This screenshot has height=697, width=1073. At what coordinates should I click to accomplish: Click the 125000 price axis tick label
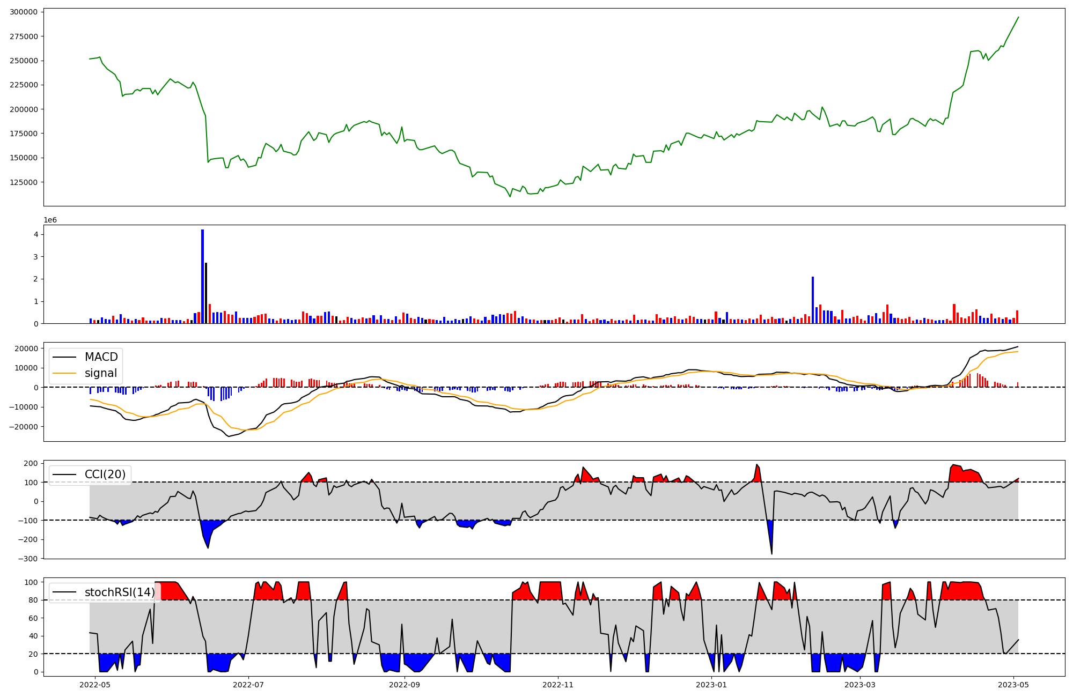[x=24, y=182]
